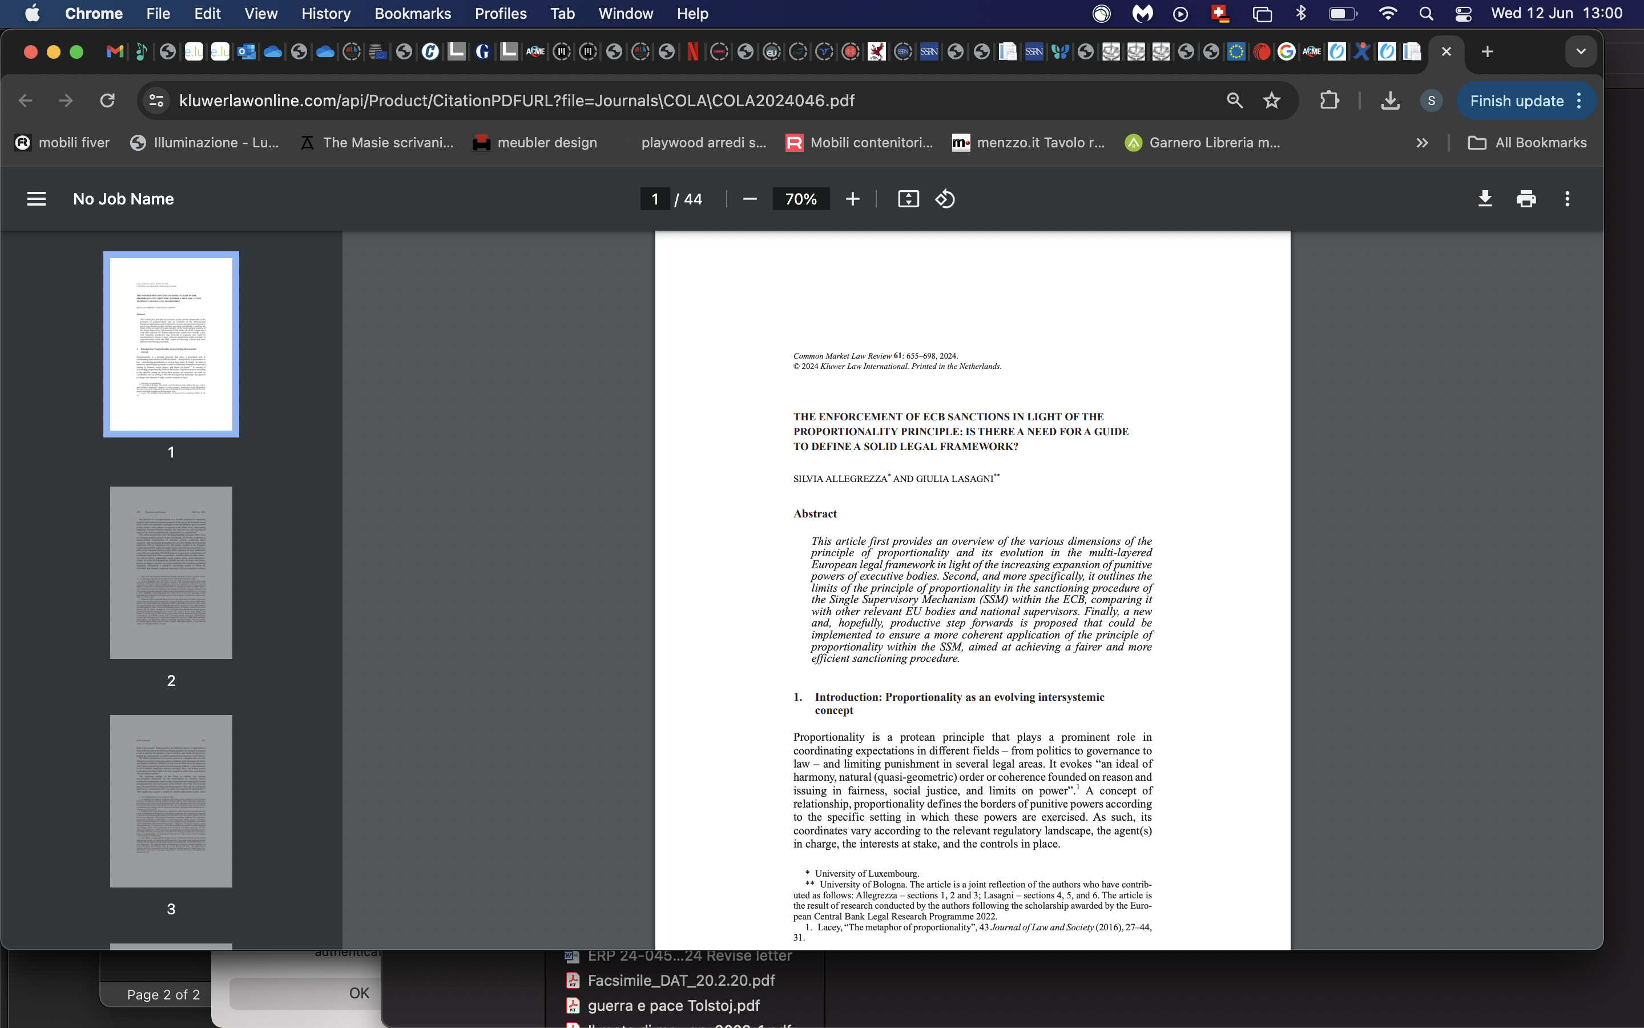The image size is (1644, 1028).
Task: Select the page 2 thumbnail
Action: [171, 572]
